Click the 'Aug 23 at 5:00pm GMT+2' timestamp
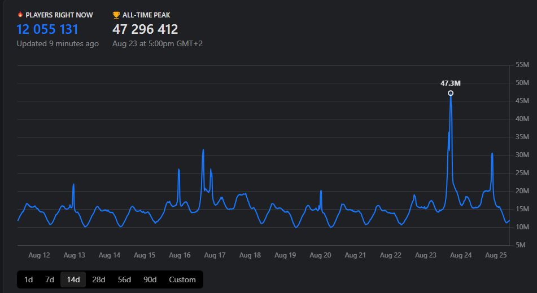This screenshot has width=537, height=293. (x=158, y=43)
